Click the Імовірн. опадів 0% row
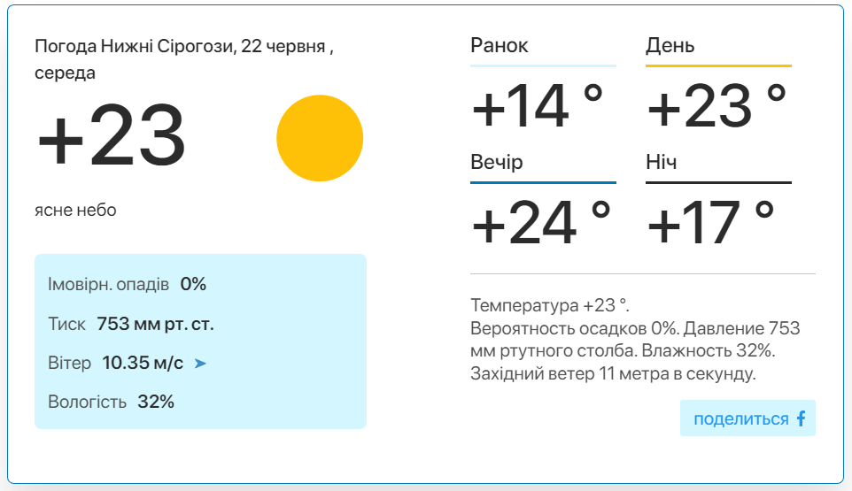Image resolution: width=852 pixels, height=491 pixels. tap(128, 284)
